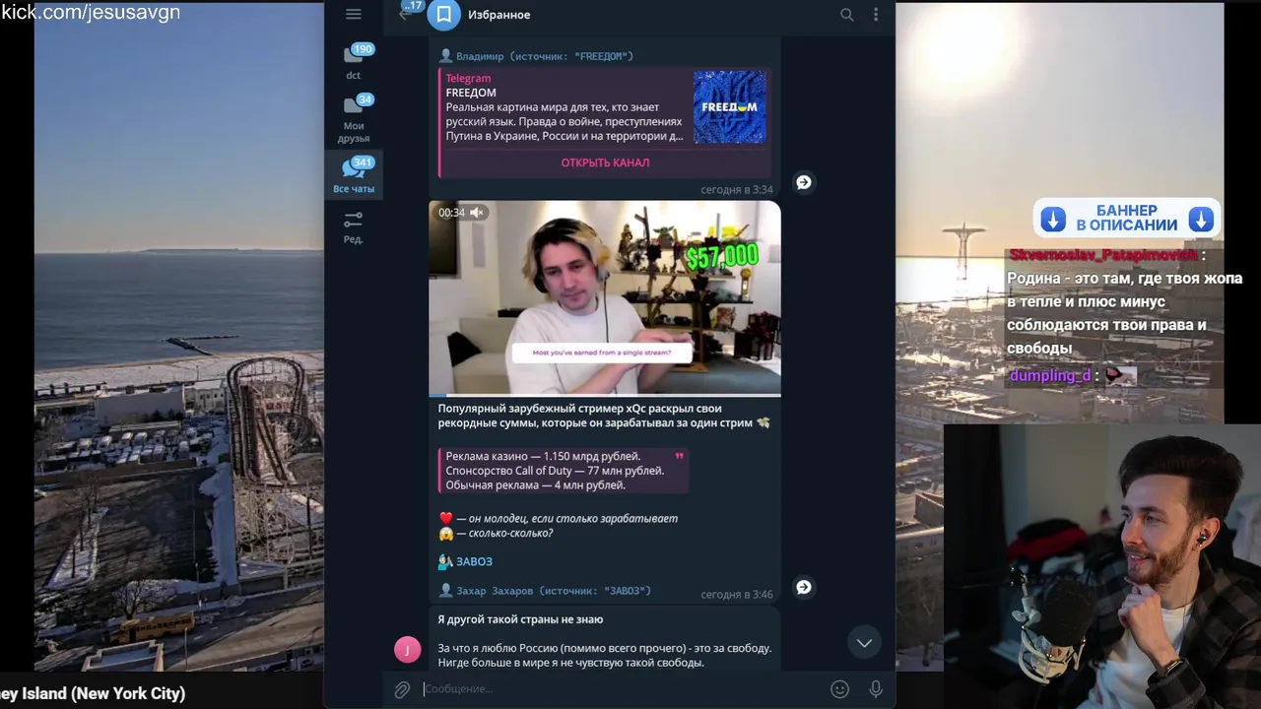
Task: Open the Ред. folder editor
Action: pyautogui.click(x=354, y=227)
